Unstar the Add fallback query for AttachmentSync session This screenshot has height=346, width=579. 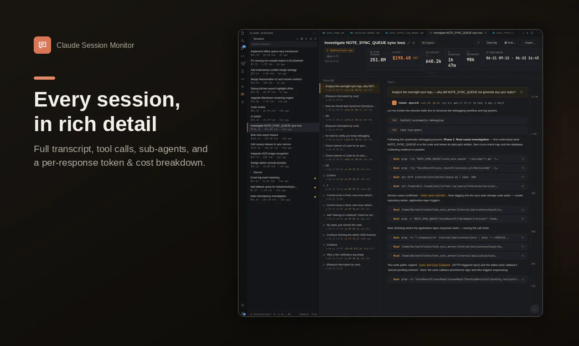click(315, 187)
